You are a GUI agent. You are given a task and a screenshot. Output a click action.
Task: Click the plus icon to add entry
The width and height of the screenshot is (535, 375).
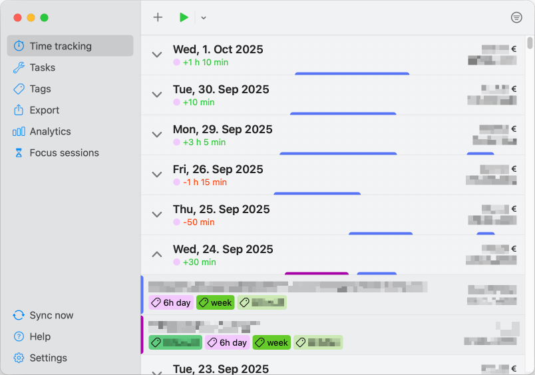click(158, 17)
